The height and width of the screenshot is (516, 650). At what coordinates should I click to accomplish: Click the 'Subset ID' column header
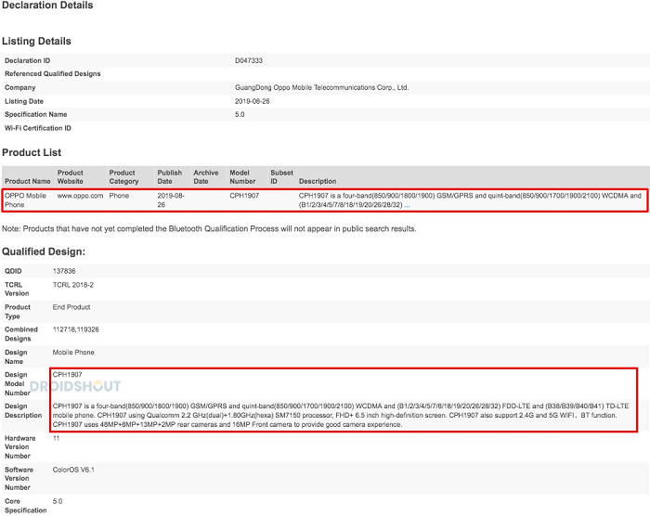click(x=281, y=177)
